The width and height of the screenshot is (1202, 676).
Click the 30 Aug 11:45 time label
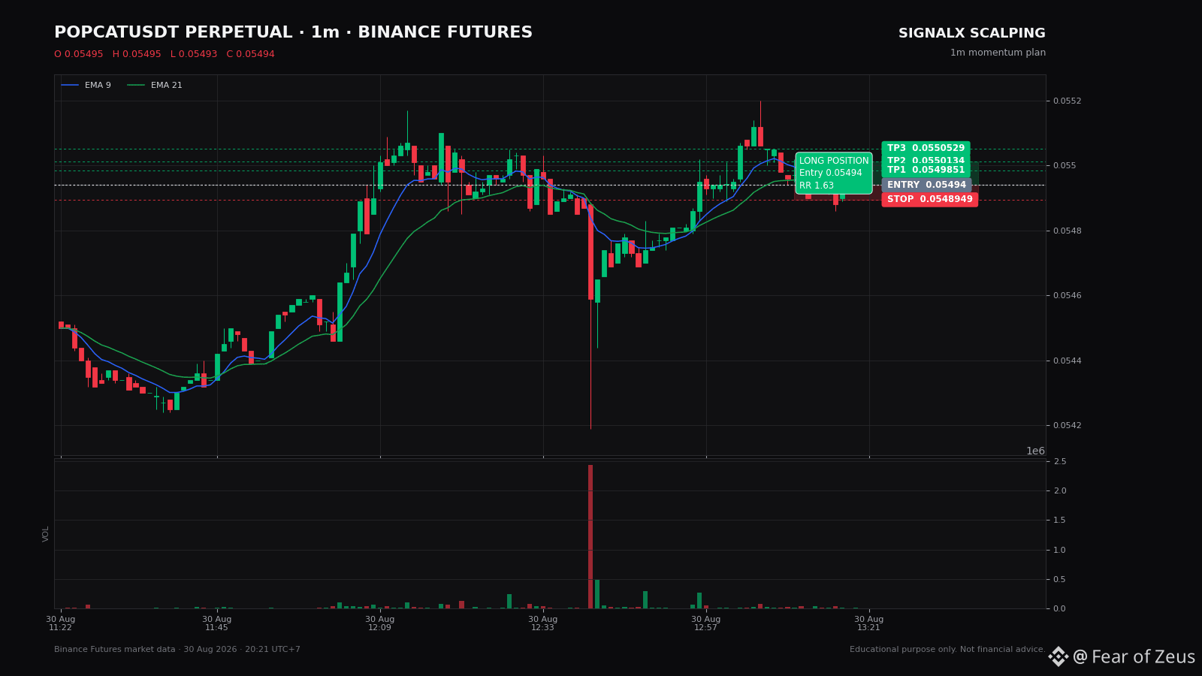(216, 623)
